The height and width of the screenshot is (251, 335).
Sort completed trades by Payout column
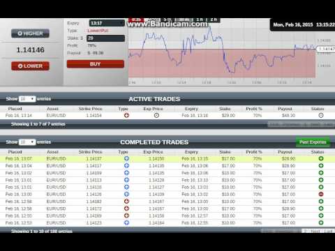pyautogui.click(x=285, y=152)
